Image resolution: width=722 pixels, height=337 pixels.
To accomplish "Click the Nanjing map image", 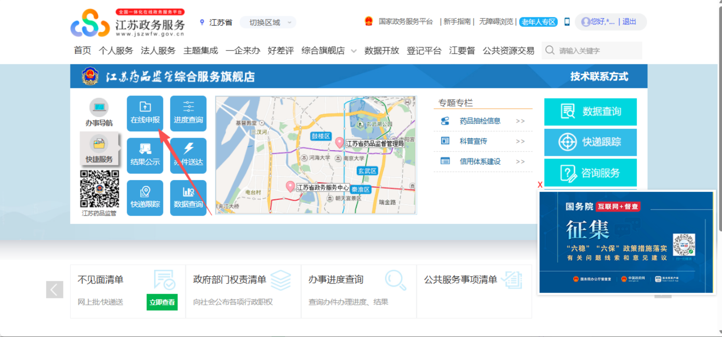I will pyautogui.click(x=316, y=155).
